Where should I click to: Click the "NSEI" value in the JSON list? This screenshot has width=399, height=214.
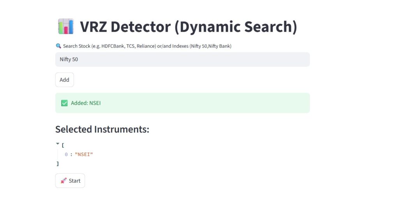pyautogui.click(x=84, y=154)
